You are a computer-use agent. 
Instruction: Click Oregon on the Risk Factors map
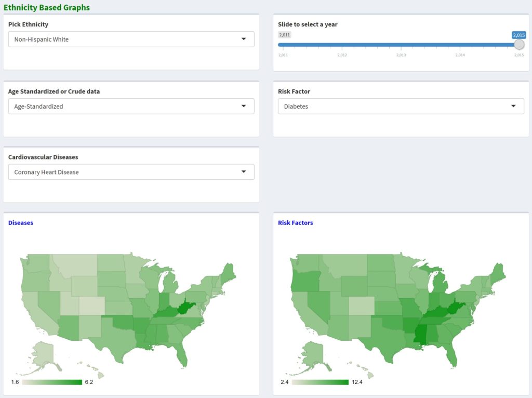305,281
